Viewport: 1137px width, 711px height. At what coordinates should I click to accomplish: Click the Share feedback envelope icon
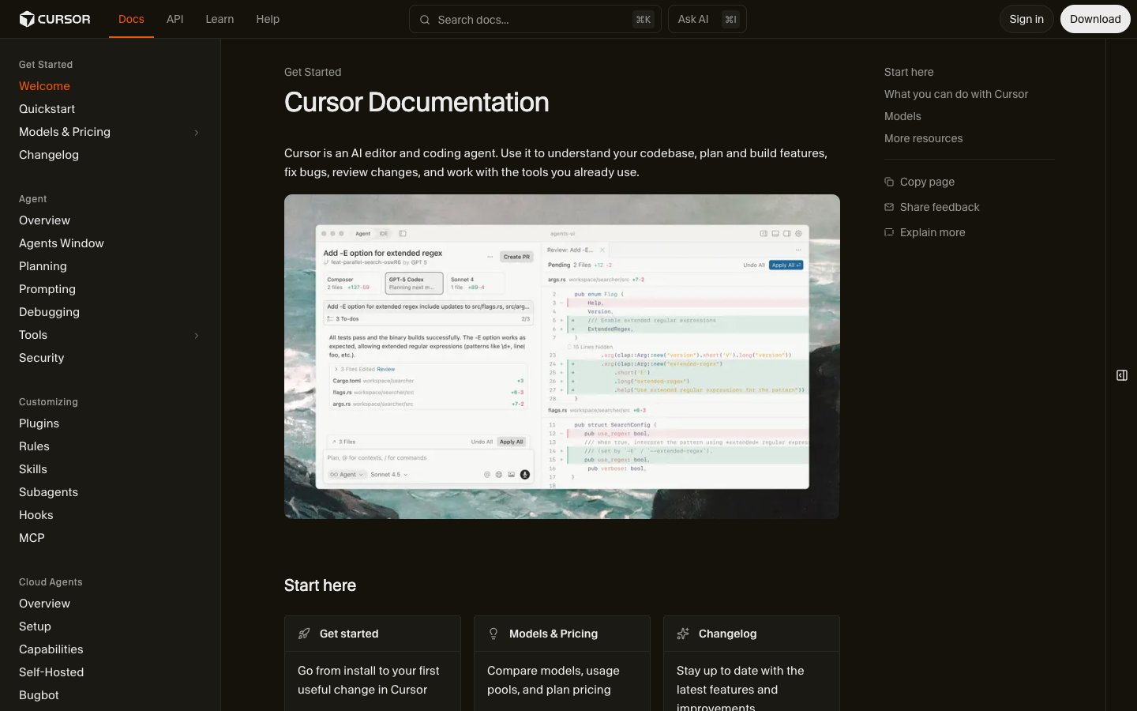[x=889, y=207]
